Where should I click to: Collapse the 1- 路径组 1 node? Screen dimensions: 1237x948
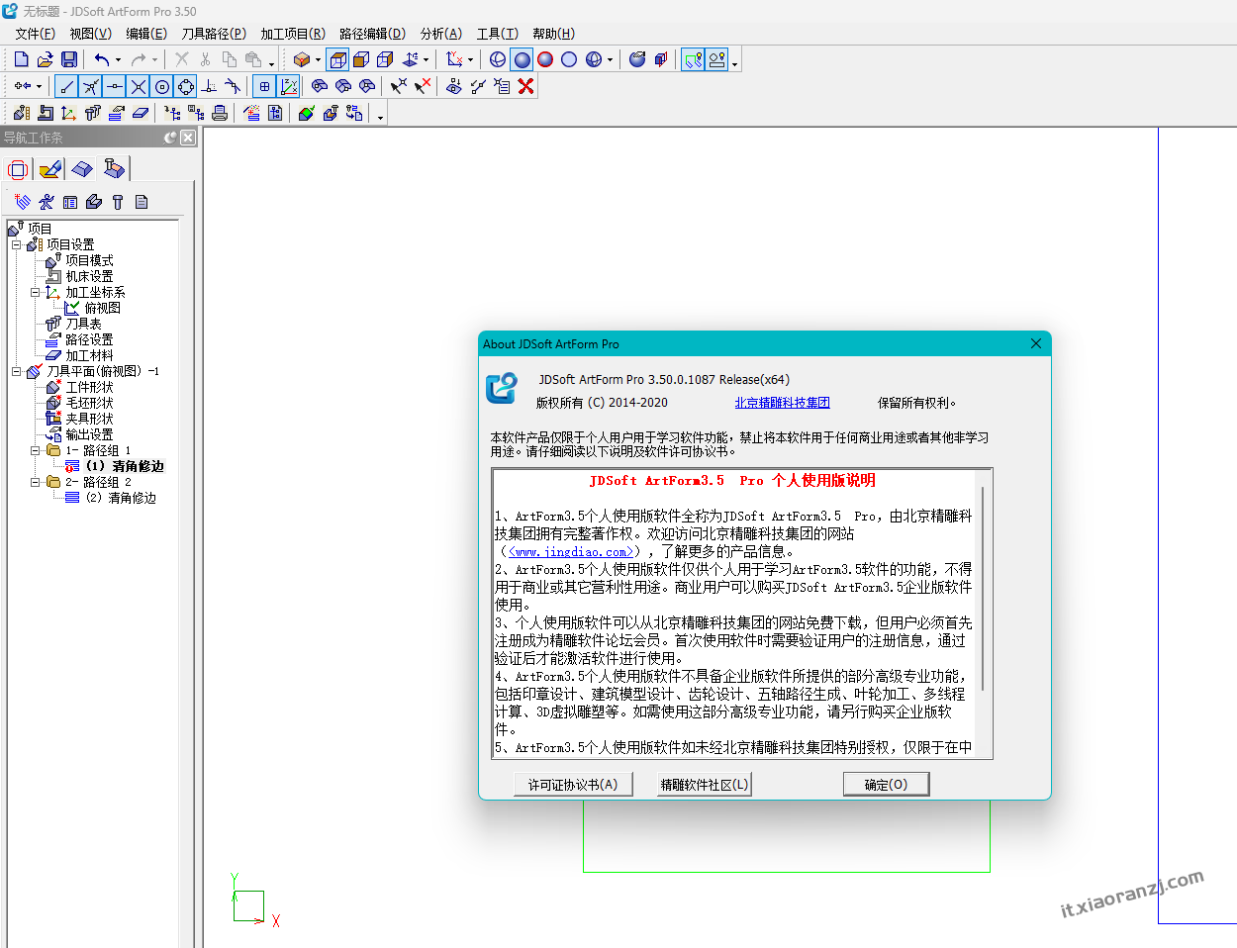coord(35,450)
